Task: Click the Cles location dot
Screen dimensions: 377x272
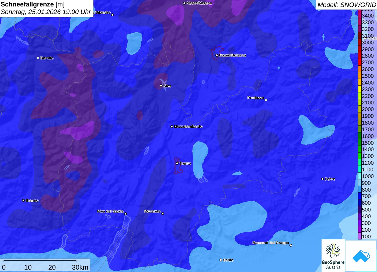Action: coord(161,86)
